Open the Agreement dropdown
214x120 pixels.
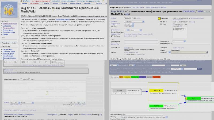click(179, 41)
